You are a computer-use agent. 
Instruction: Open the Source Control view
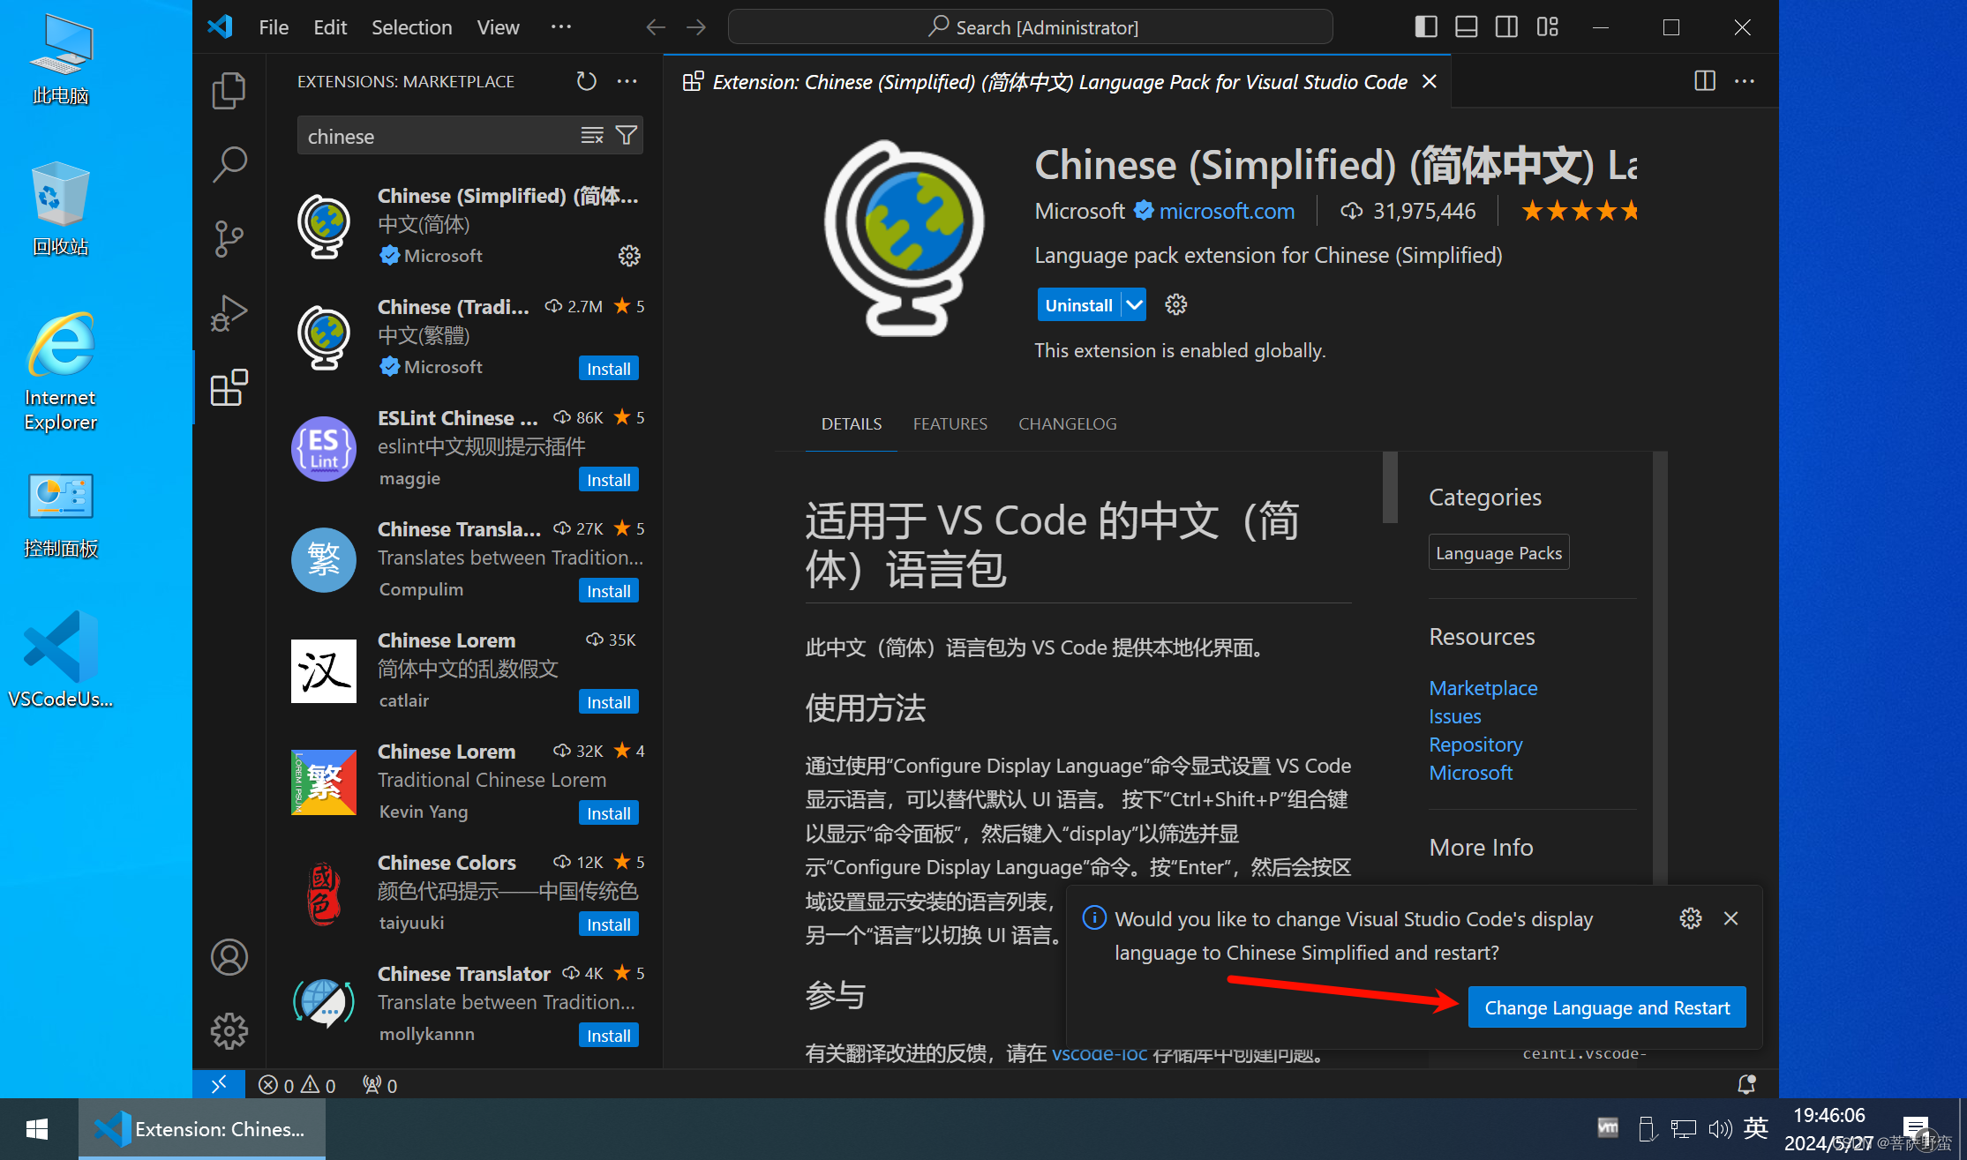(229, 238)
